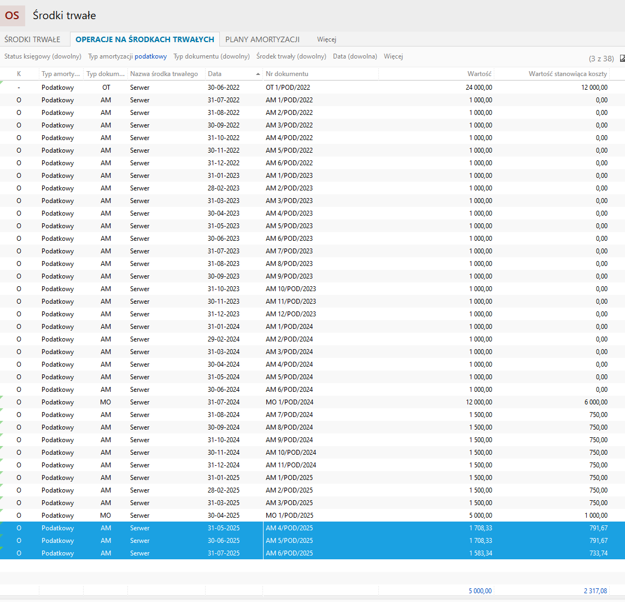625x602 pixels.
Task: Select the AM 5/POD/2022 document cell
Action: coord(289,150)
